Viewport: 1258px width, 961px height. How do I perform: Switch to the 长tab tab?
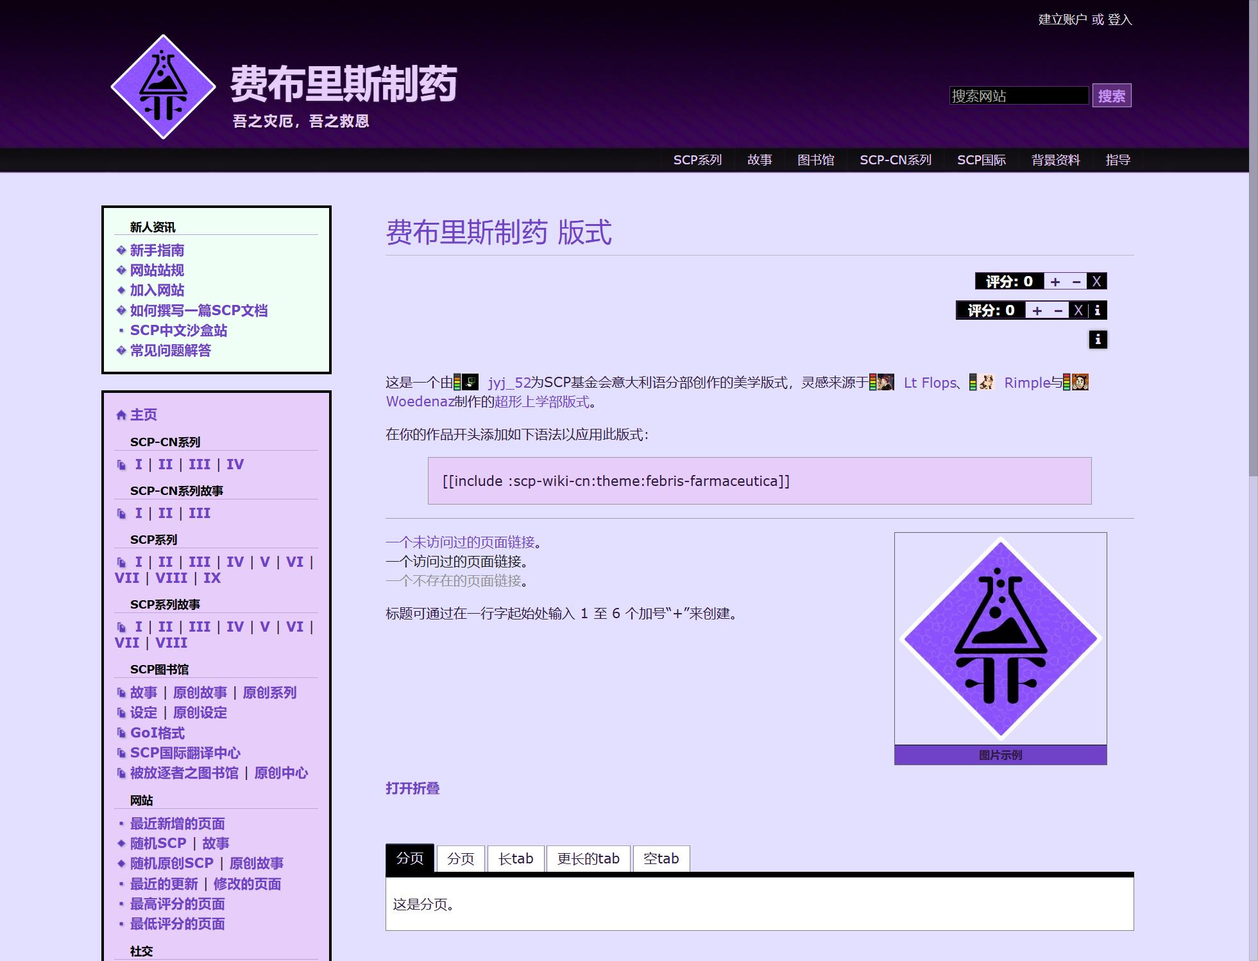point(516,859)
